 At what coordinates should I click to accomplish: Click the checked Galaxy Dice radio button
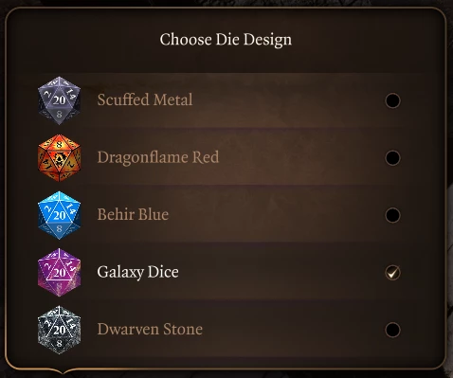coord(392,273)
